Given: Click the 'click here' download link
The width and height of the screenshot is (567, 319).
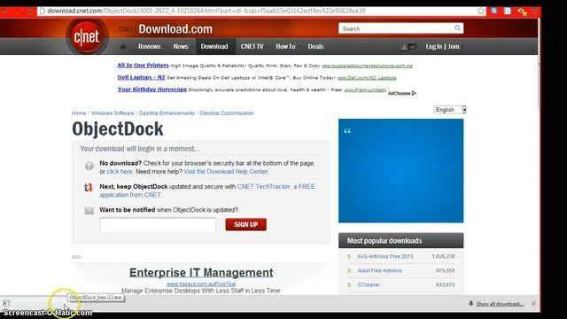Looking at the screenshot, I should 120,172.
